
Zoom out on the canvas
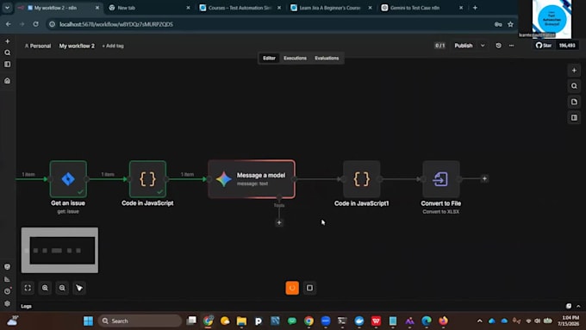point(62,288)
